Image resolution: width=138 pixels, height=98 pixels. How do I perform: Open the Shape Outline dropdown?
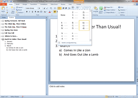click(x=110, y=10)
